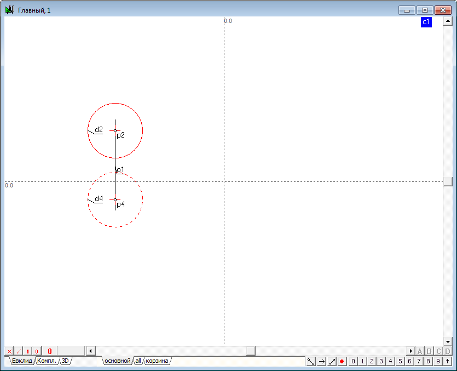Click the d4 dashed circle label

click(99, 199)
